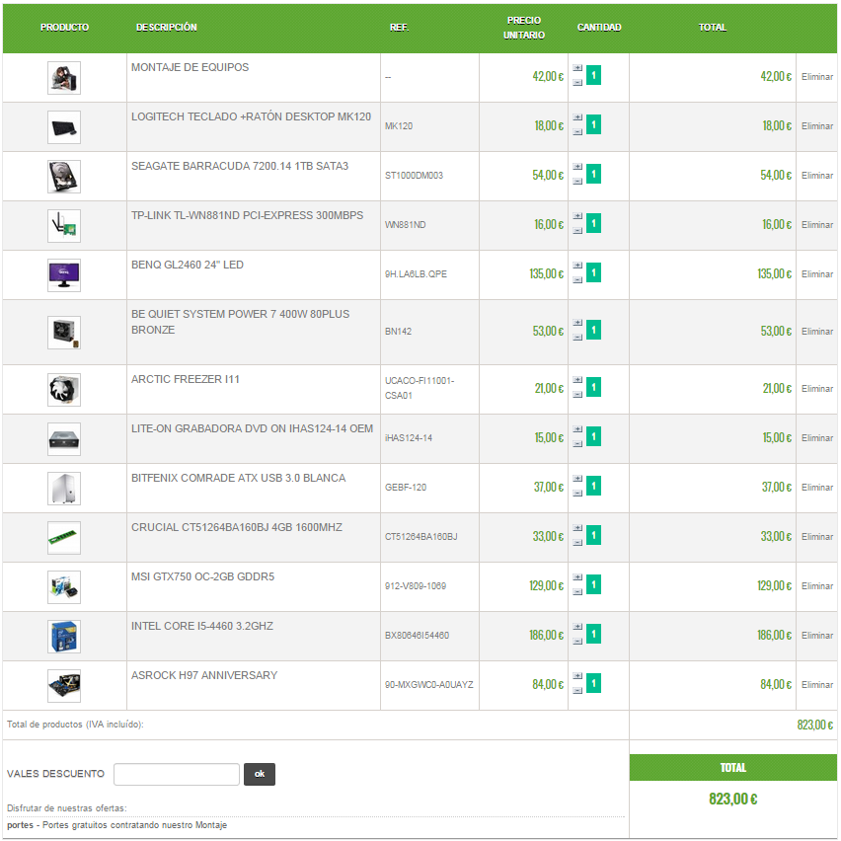Decrease quantity of MSI GTX750
Image resolution: width=841 pixels, height=841 pixels.
(577, 592)
